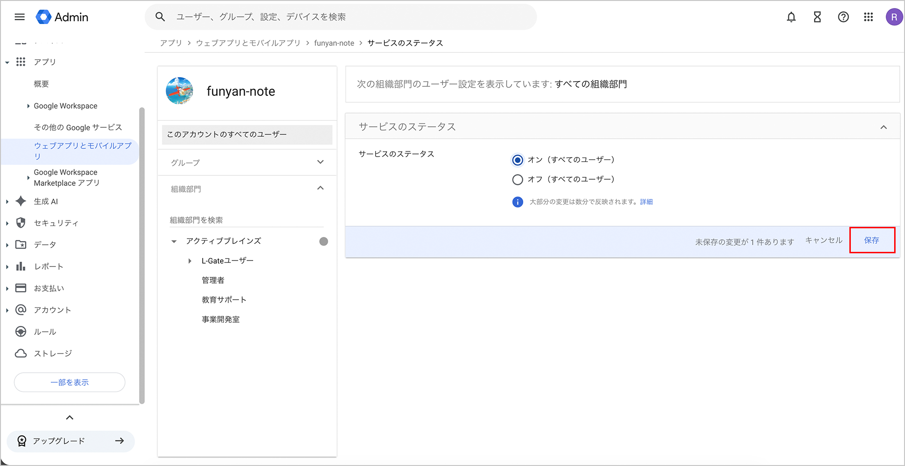Viewport: 905px width, 466px height.
Task: Open the main hamburger menu
Action: 20,17
